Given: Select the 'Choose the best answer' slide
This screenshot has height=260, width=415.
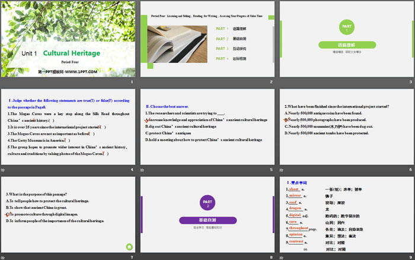Looking at the screenshot, I should [x=207, y=127].
